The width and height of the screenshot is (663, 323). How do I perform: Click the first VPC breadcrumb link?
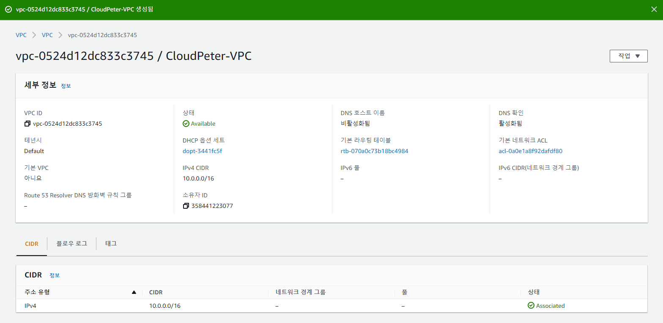(21, 35)
